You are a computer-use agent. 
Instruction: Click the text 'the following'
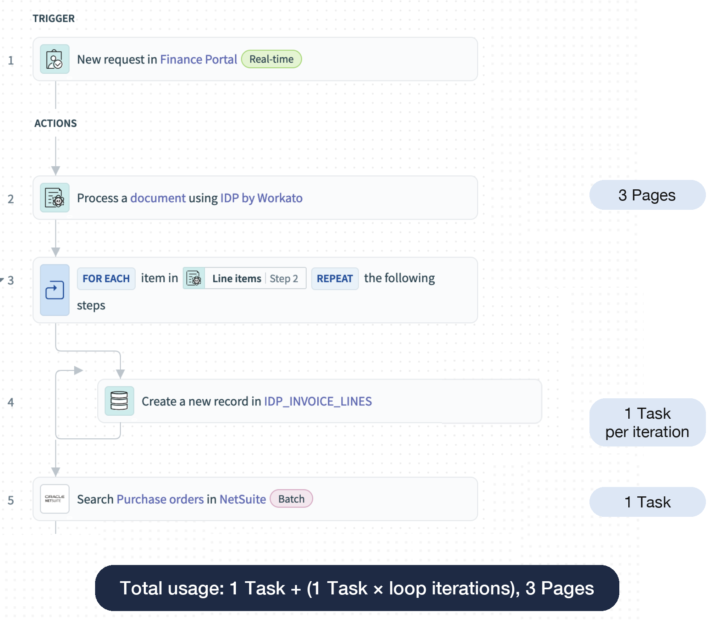click(x=400, y=278)
